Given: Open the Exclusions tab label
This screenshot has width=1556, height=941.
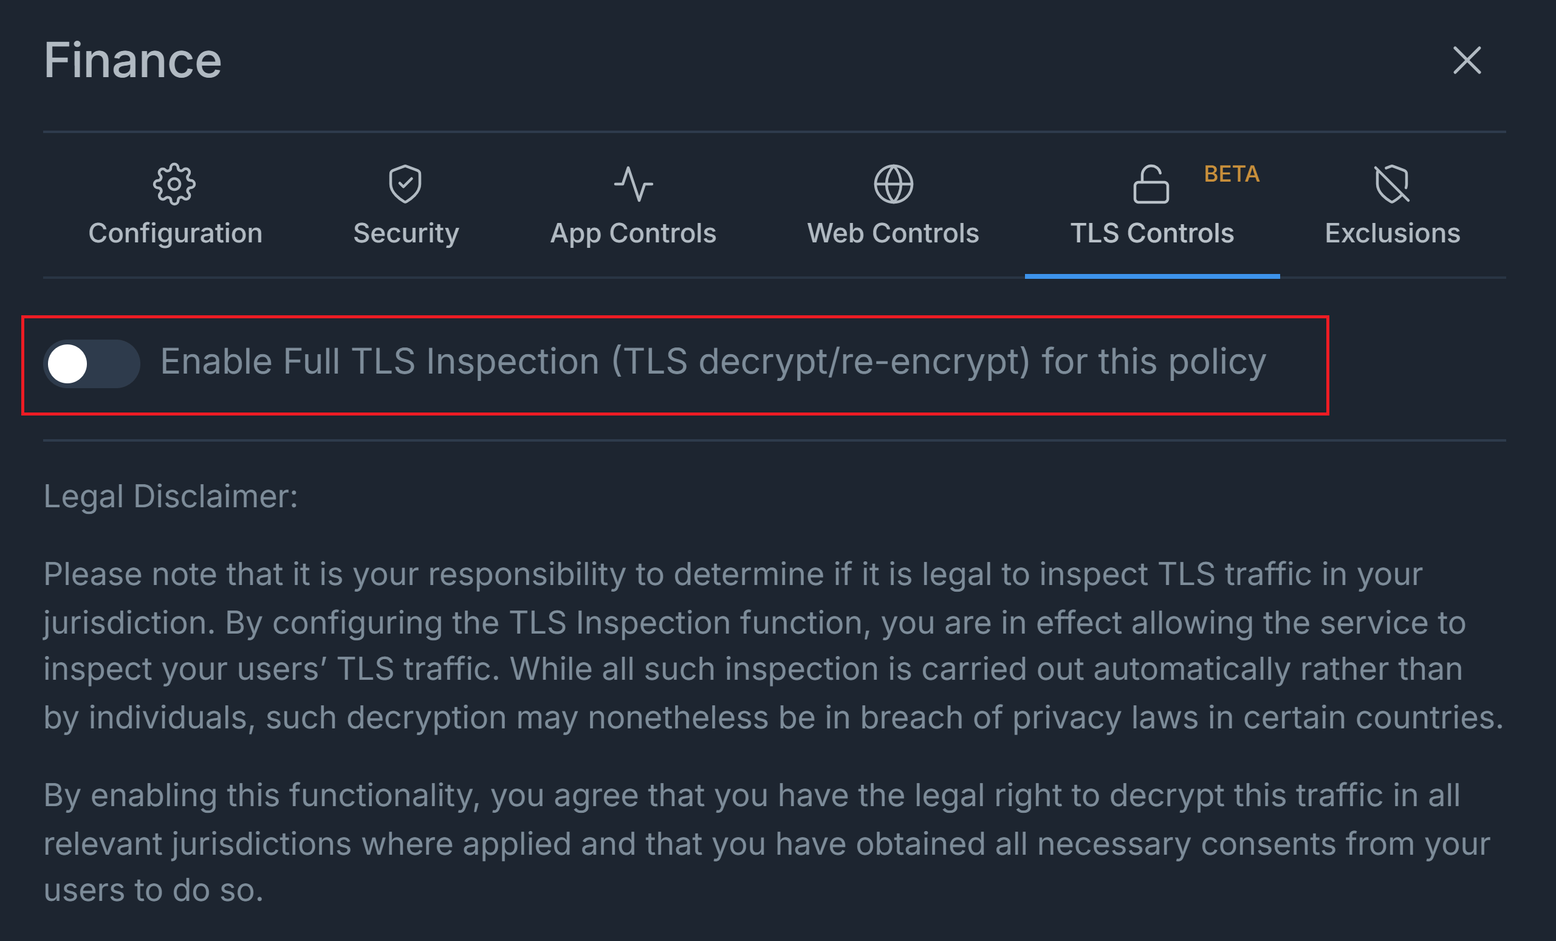Looking at the screenshot, I should [x=1393, y=234].
